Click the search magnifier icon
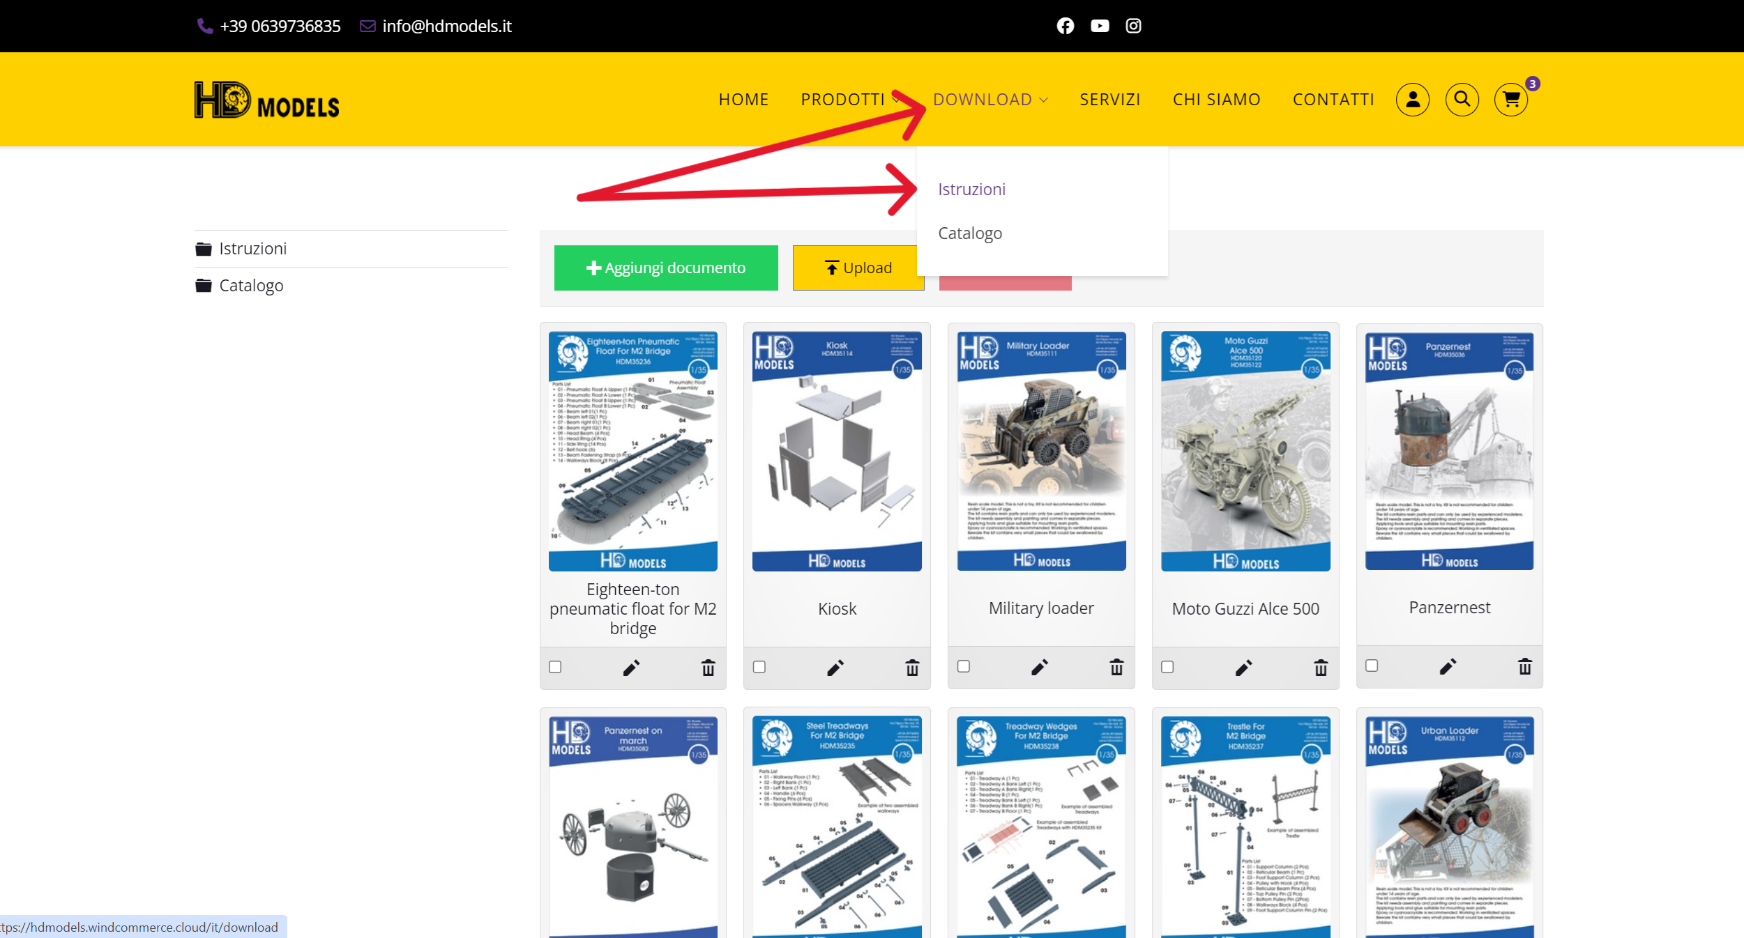1744x938 pixels. [1462, 100]
